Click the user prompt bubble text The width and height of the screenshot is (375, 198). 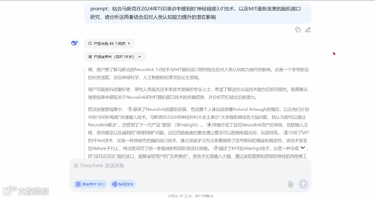pyautogui.click(x=195, y=13)
